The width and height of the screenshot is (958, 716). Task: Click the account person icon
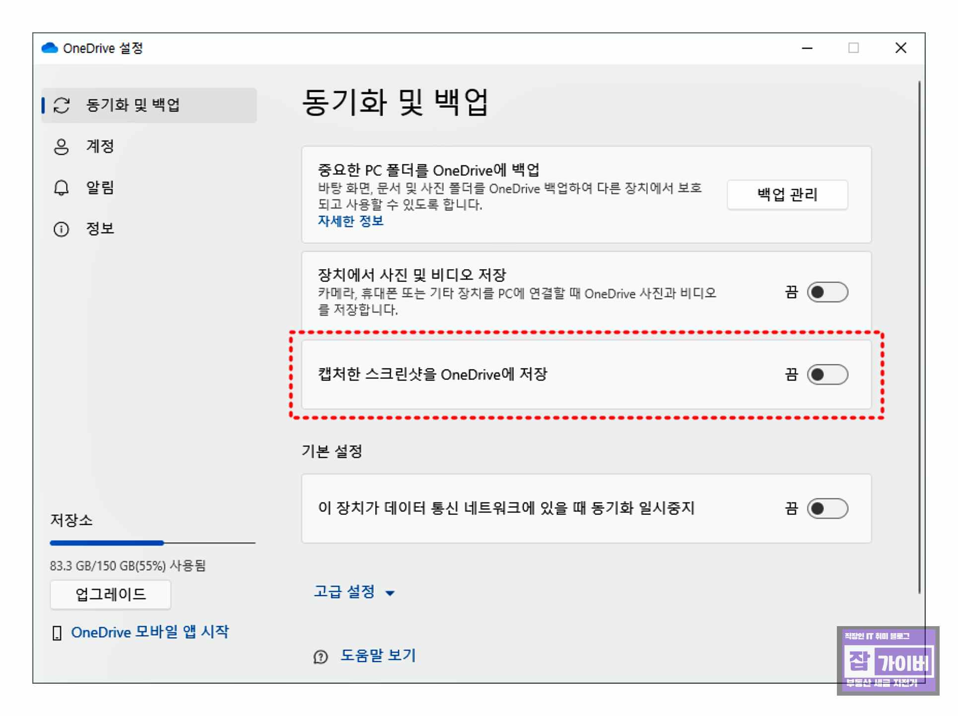pos(61,146)
